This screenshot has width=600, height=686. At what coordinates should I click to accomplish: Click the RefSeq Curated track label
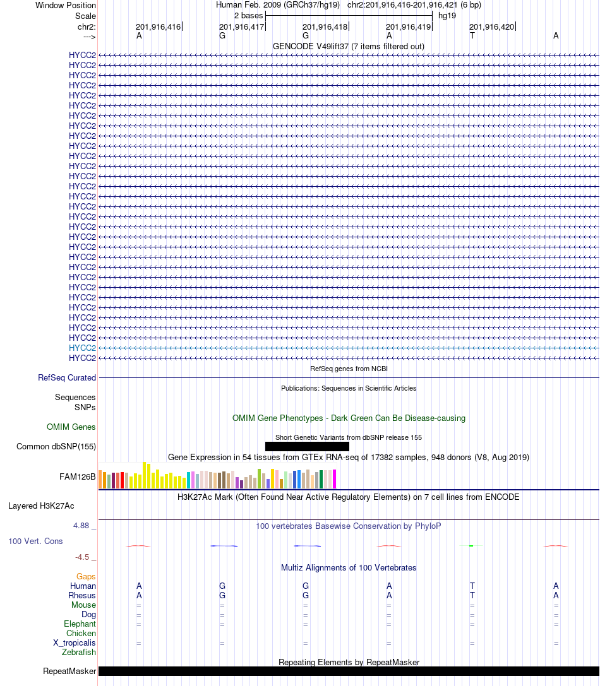(x=67, y=377)
